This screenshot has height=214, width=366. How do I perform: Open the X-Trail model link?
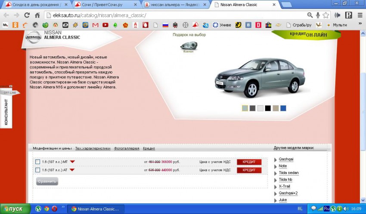pyautogui.click(x=285, y=186)
